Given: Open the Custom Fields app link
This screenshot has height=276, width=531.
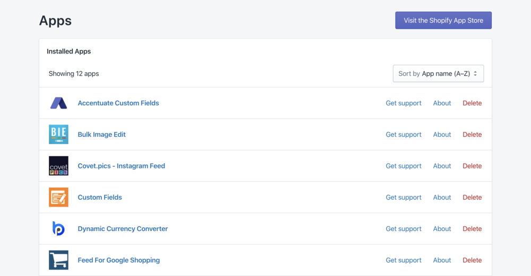Looking at the screenshot, I should click(100, 197).
